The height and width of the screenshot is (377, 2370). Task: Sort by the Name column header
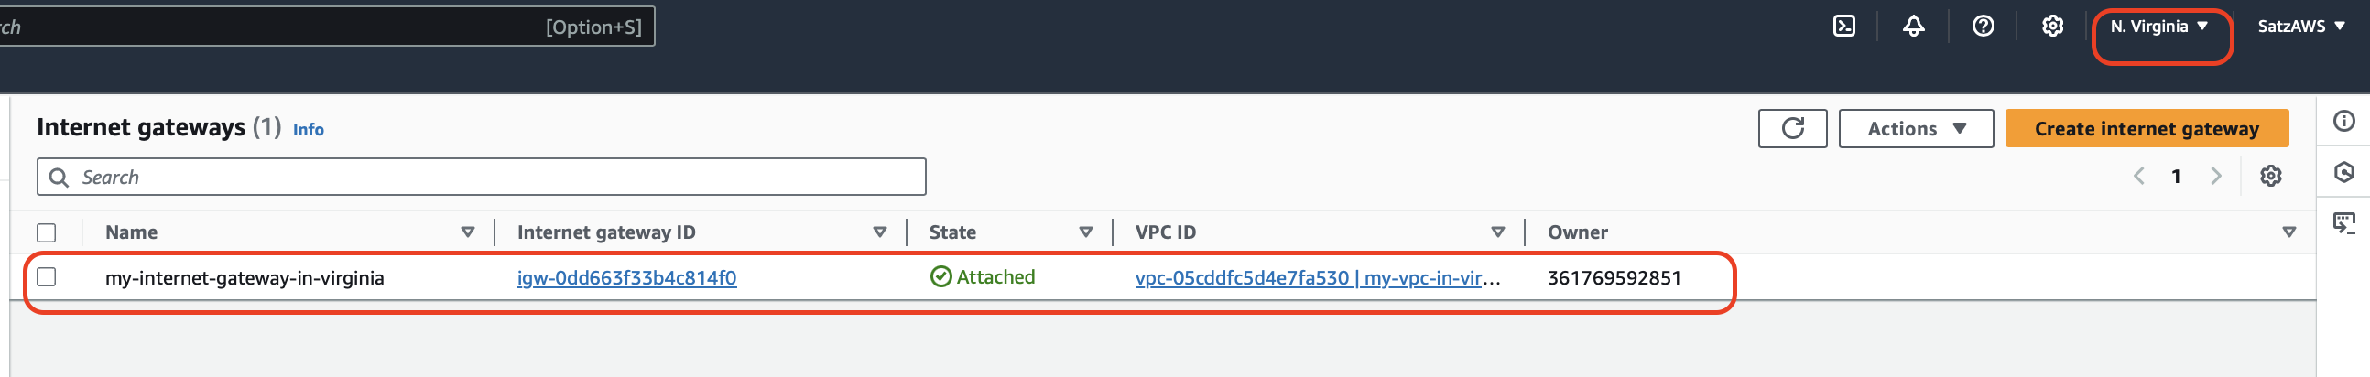(132, 232)
